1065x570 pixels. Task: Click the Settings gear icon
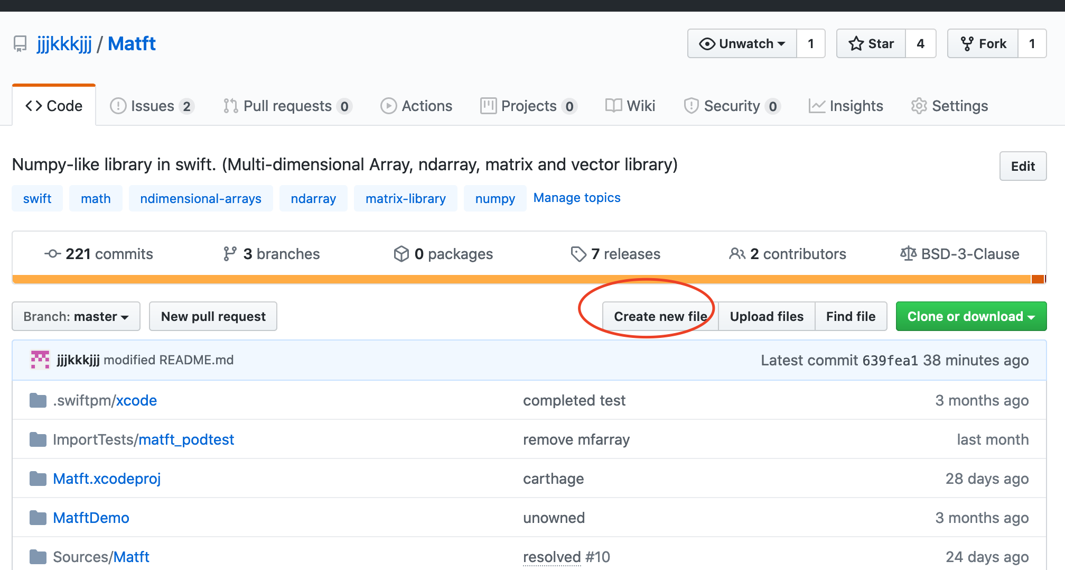click(919, 106)
